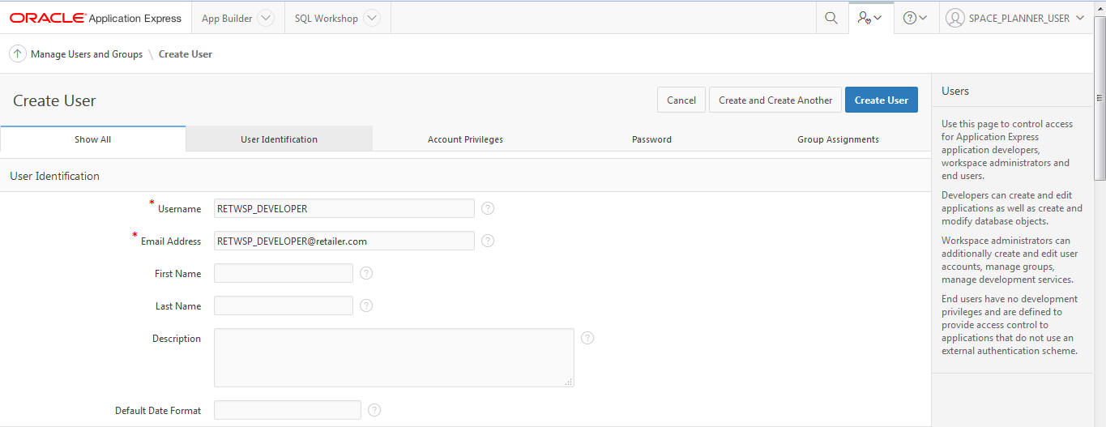Click the Users heading in side panel
The height and width of the screenshot is (427, 1106).
(x=955, y=91)
